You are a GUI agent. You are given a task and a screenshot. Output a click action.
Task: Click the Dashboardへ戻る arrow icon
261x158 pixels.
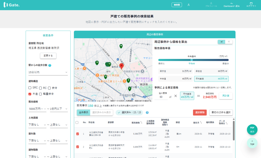tap(231, 3)
